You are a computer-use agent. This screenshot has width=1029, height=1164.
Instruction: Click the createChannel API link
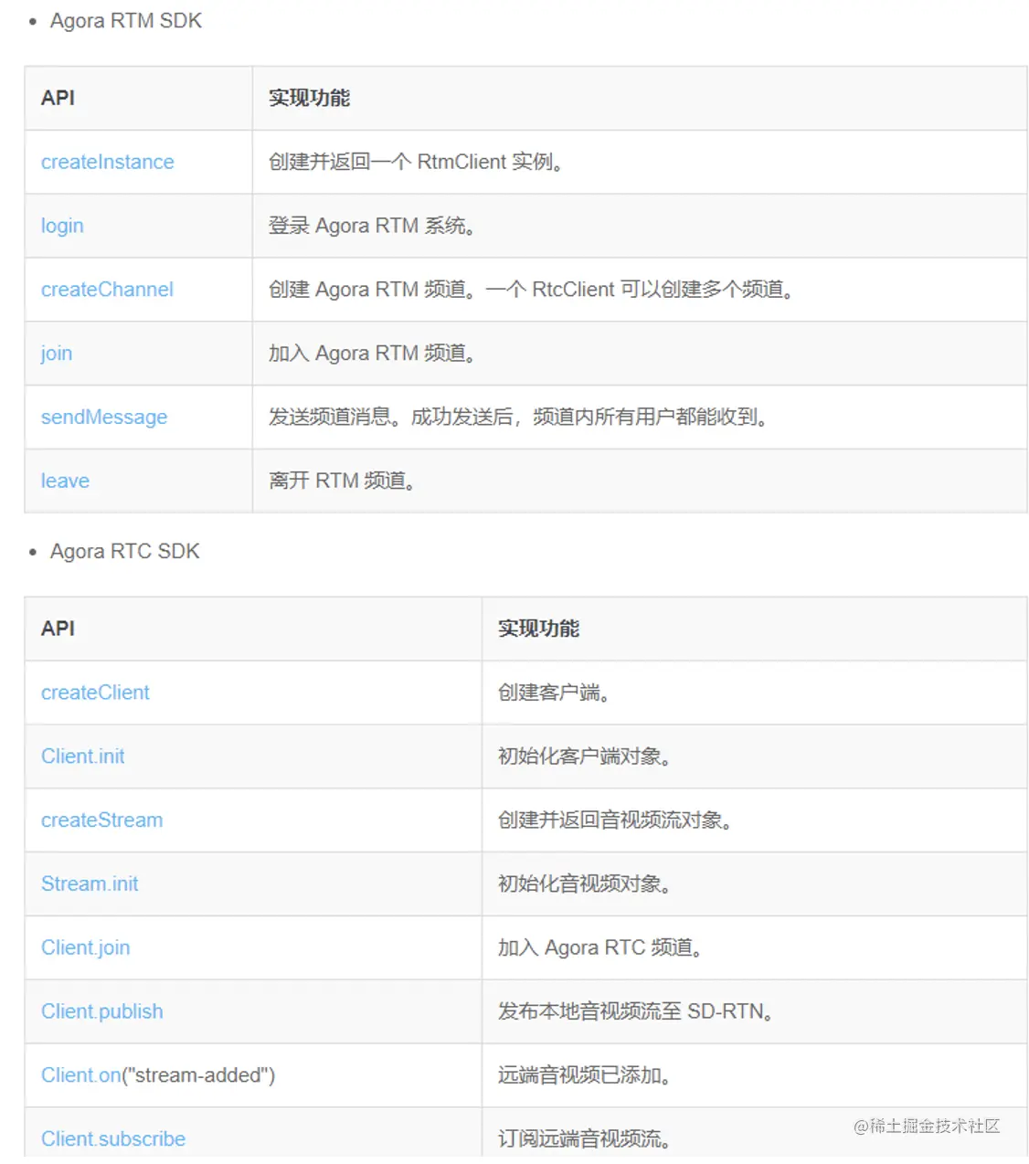pos(107,290)
